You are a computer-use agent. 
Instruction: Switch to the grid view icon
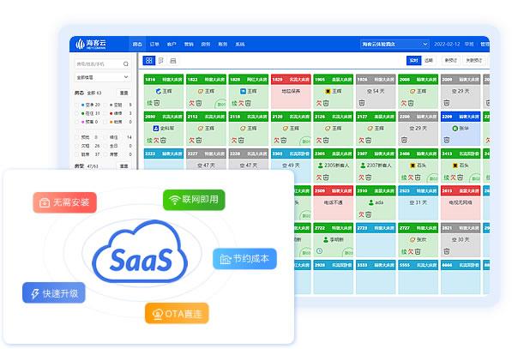(148, 61)
